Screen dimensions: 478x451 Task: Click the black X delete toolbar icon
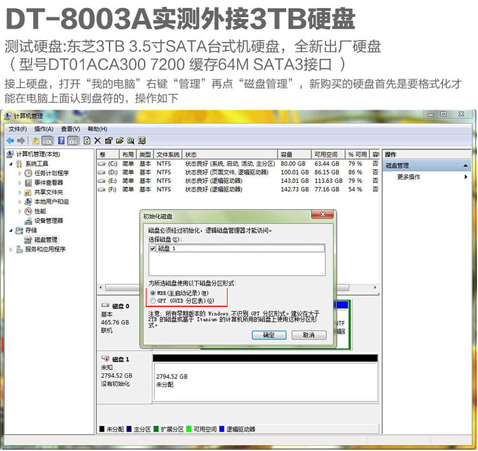click(98, 141)
